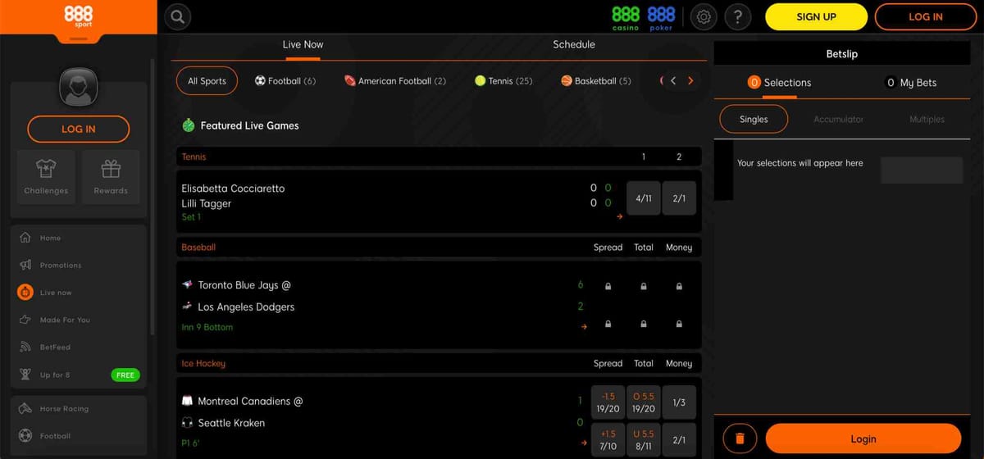Select Cocciaretto odds 4/11

click(x=643, y=198)
